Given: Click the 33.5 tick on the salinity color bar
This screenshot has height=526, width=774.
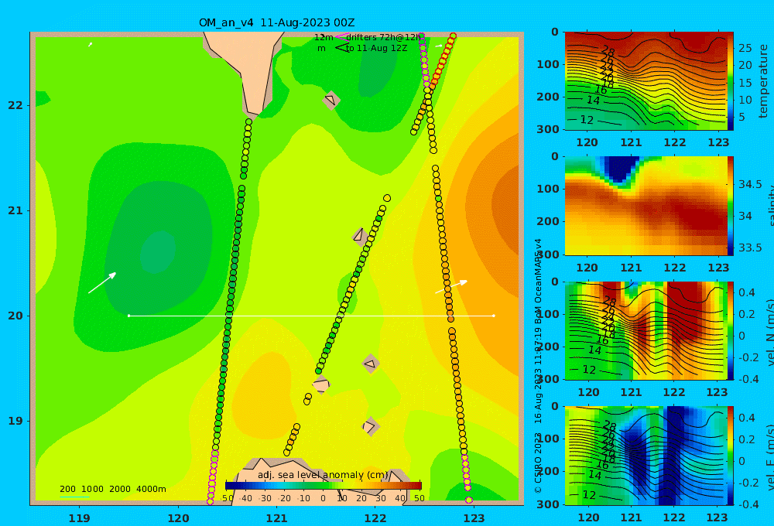Looking at the screenshot, I should coord(750,248).
